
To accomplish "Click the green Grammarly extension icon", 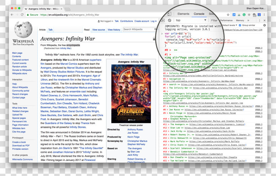I will (x=244, y=15).
